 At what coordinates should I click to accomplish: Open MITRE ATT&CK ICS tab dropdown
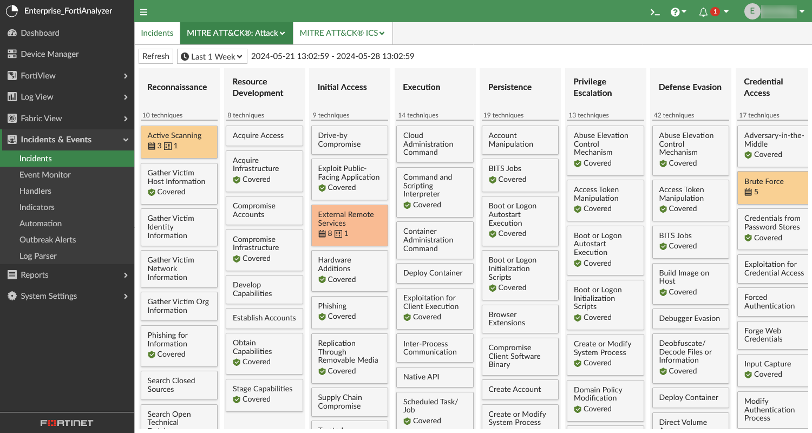[x=342, y=33]
